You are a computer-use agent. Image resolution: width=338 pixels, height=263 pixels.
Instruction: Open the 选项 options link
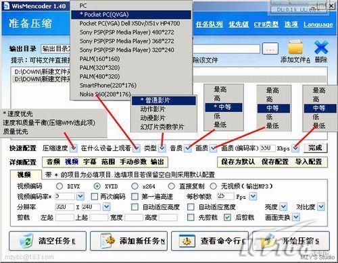(x=291, y=24)
